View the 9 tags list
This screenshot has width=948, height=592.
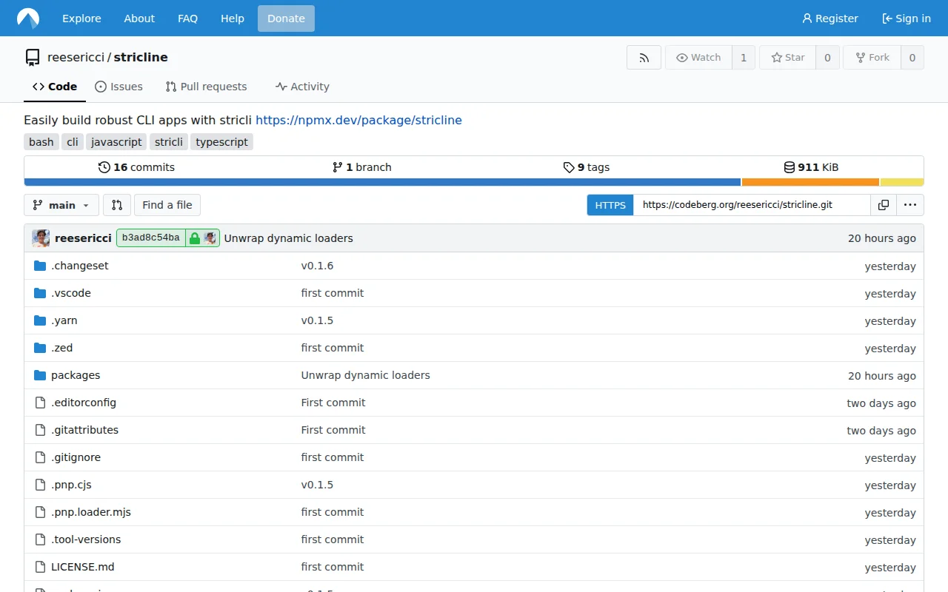[587, 167]
